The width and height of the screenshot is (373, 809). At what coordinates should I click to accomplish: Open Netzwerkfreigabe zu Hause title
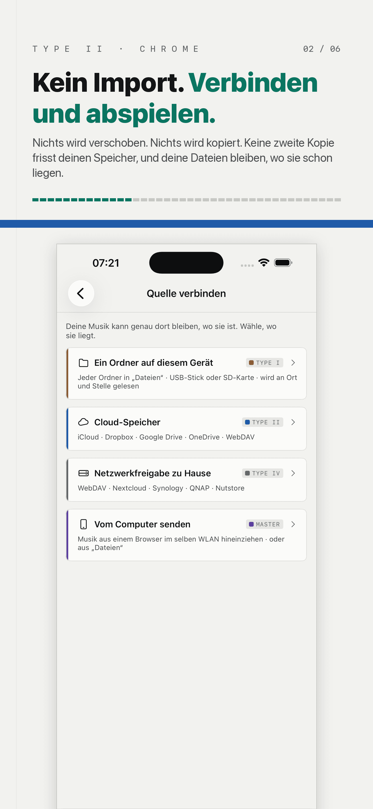coord(153,473)
